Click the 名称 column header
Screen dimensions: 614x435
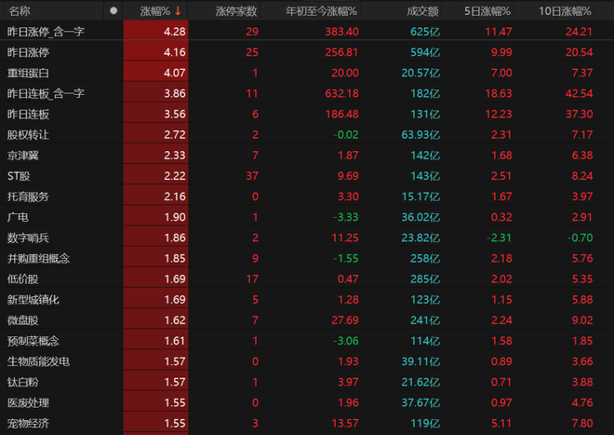tap(20, 11)
